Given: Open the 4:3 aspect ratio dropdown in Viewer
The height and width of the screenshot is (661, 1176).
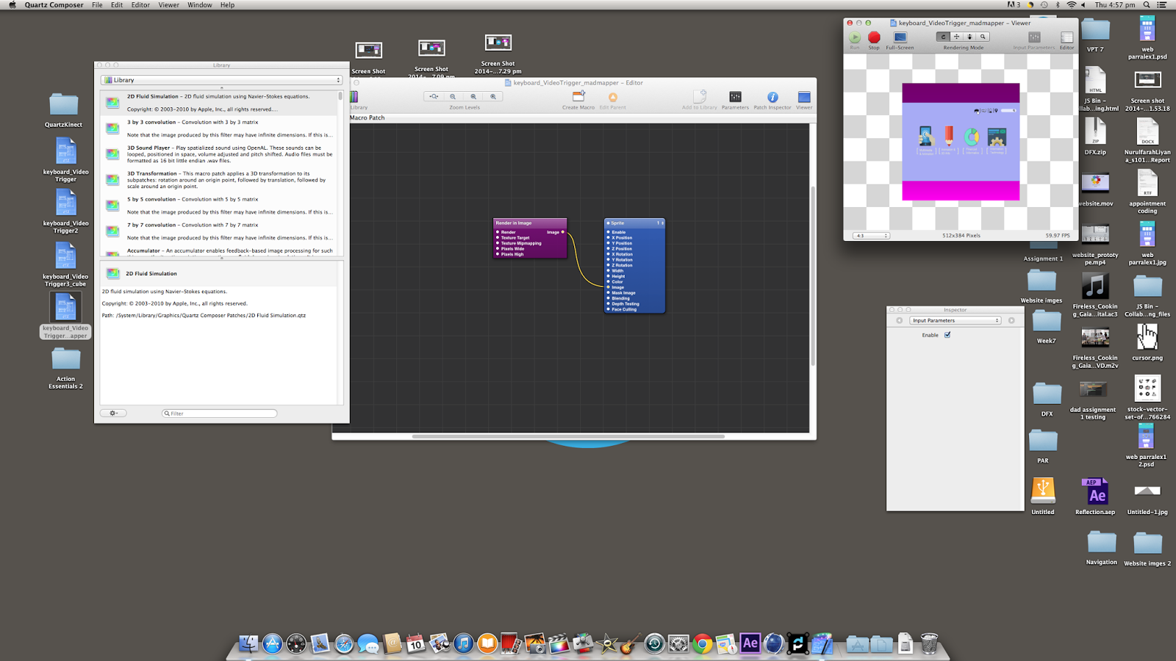Looking at the screenshot, I should pos(871,236).
